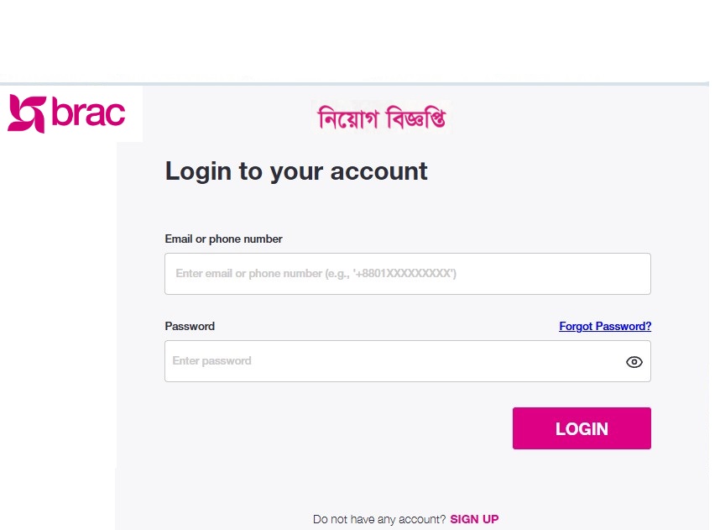The height and width of the screenshot is (530, 720).
Task: Open the SIGN UP link
Action: pos(474,519)
